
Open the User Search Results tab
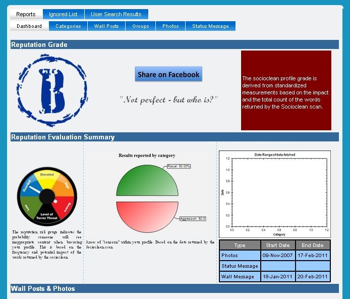click(116, 14)
